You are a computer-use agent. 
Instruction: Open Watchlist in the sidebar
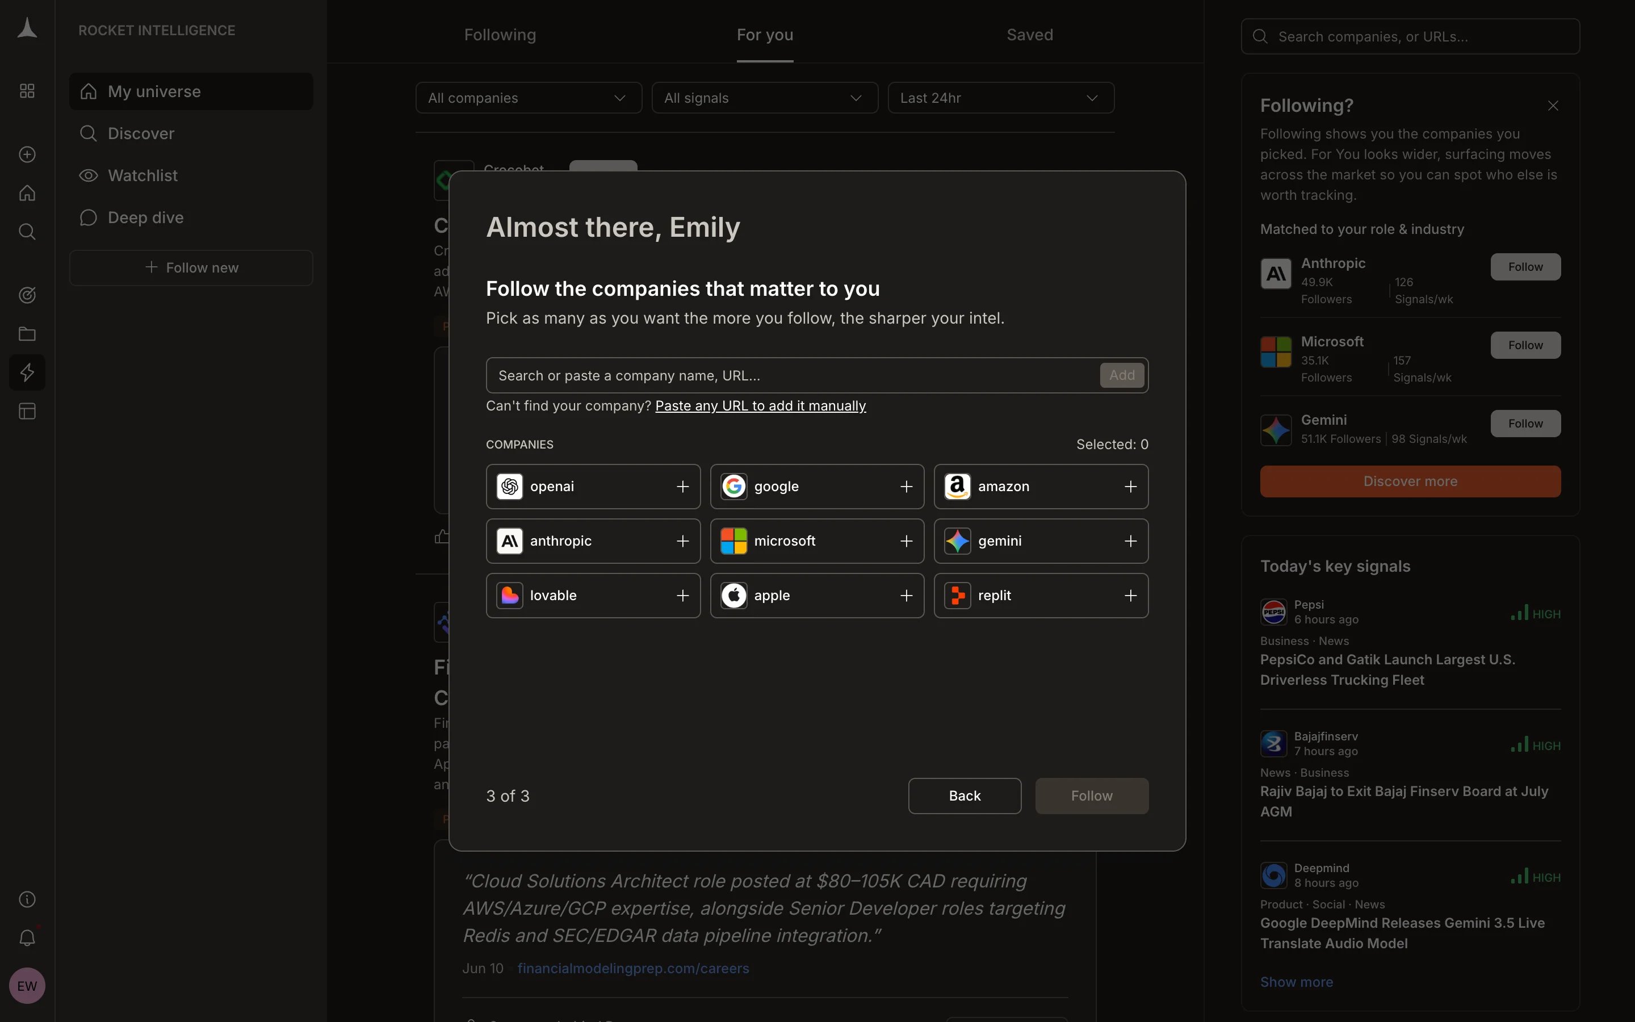191,175
